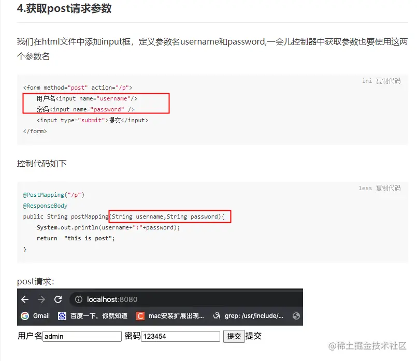
Task: Click the grep bookmark favicon
Action: click(x=217, y=316)
